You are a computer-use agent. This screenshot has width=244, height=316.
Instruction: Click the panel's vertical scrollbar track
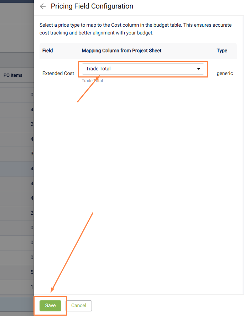coord(243,155)
